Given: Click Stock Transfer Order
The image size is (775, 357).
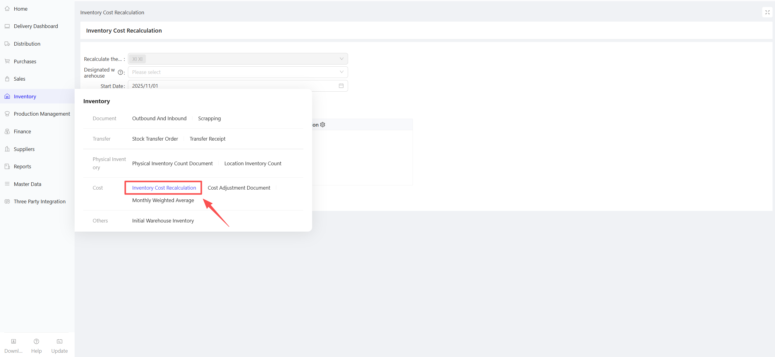Looking at the screenshot, I should 155,139.
